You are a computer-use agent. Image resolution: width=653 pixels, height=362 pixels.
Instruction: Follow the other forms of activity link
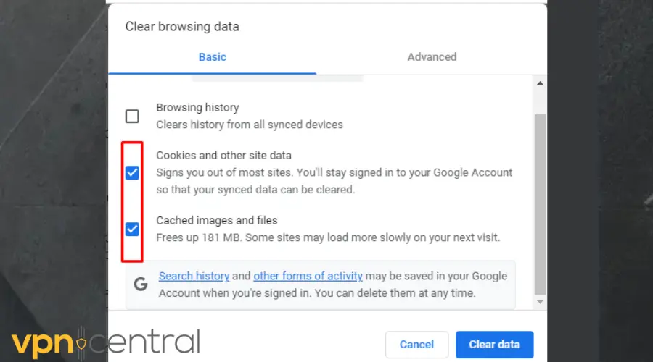point(308,276)
